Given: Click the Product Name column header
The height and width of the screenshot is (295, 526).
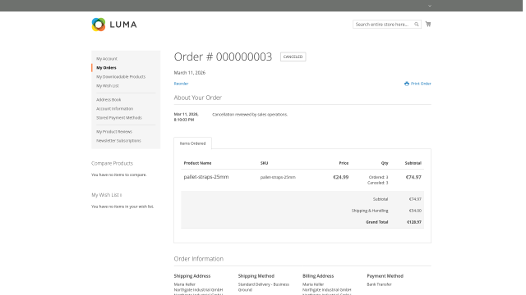Looking at the screenshot, I should click(197, 163).
